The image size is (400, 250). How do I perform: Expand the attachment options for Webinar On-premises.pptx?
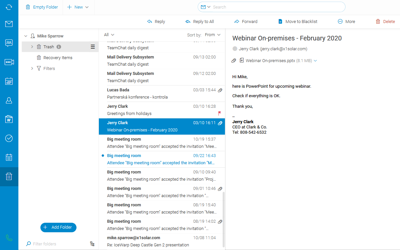315,61
